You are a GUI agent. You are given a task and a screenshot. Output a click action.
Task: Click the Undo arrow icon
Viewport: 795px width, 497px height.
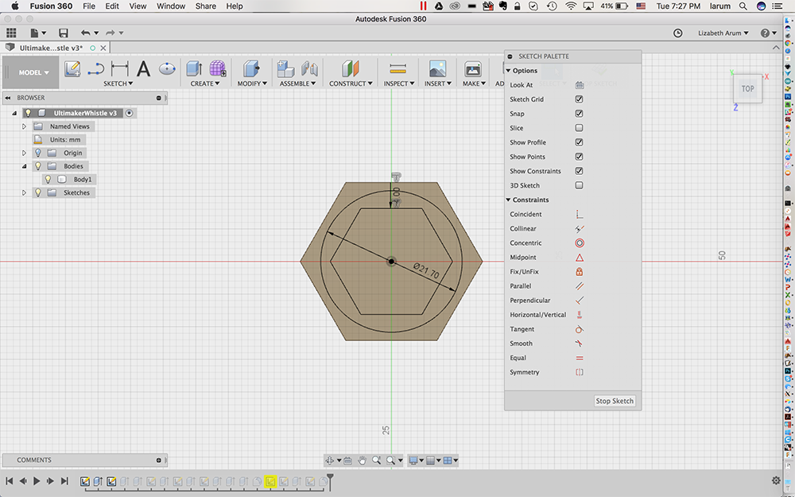(x=86, y=33)
